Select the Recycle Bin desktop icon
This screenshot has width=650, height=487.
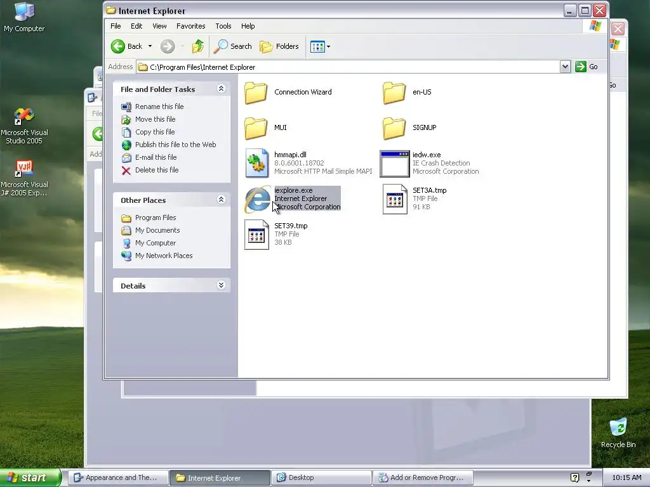(x=618, y=433)
